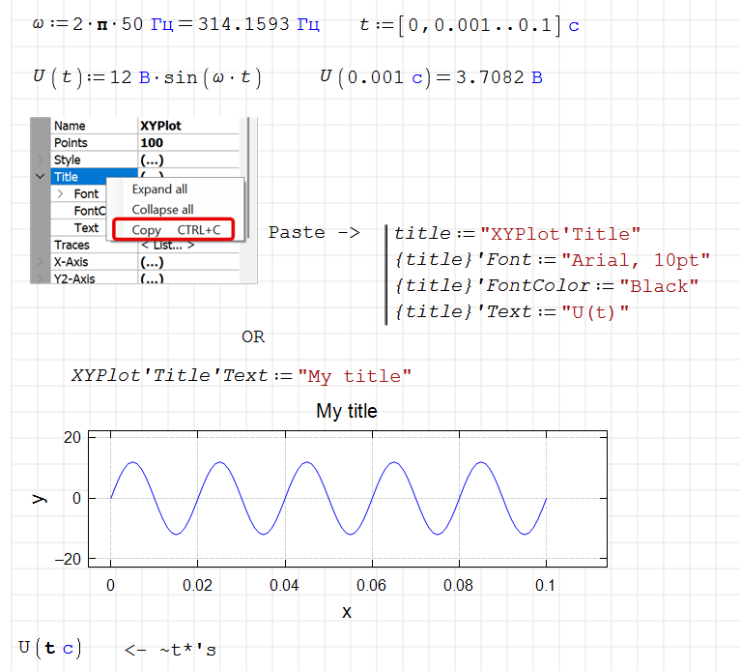The width and height of the screenshot is (740, 671).
Task: Expand the Style property row
Action: pos(40,160)
